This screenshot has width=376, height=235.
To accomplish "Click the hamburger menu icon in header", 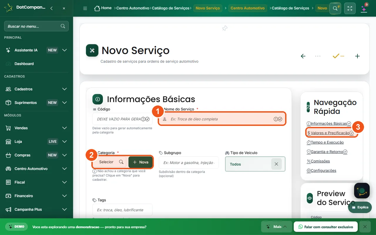I will [x=85, y=9].
